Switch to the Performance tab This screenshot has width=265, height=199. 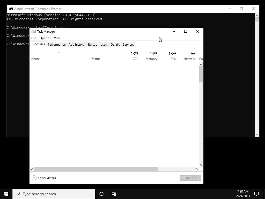pyautogui.click(x=57, y=45)
